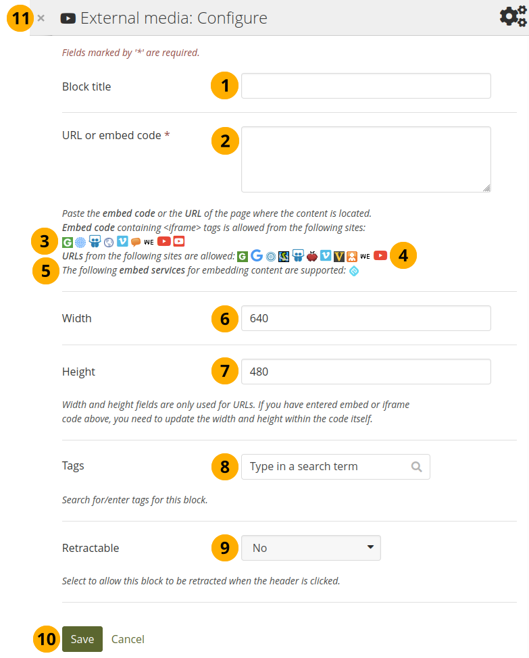This screenshot has height=658, width=529.
Task: Click the red apple TeacherTube icon
Action: pyautogui.click(x=311, y=256)
